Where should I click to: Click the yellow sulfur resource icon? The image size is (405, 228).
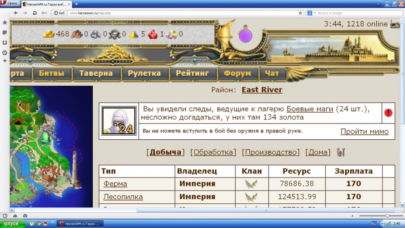coord(134,34)
